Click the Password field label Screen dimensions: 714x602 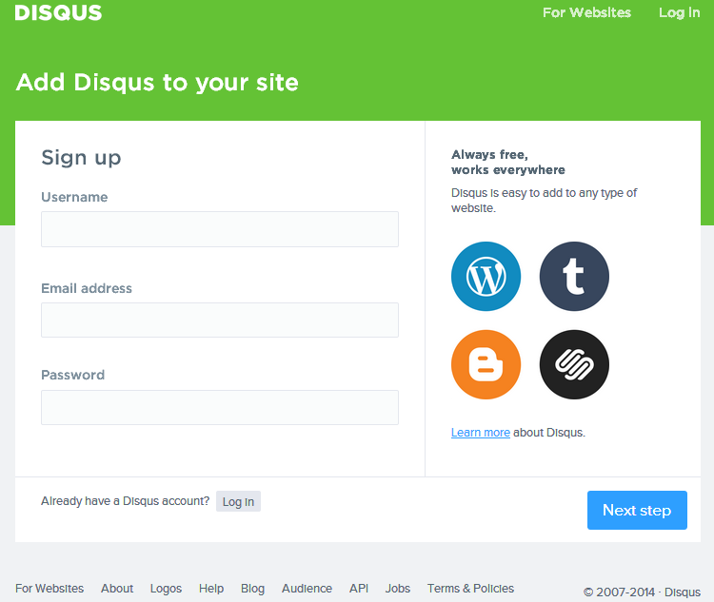pyautogui.click(x=73, y=375)
